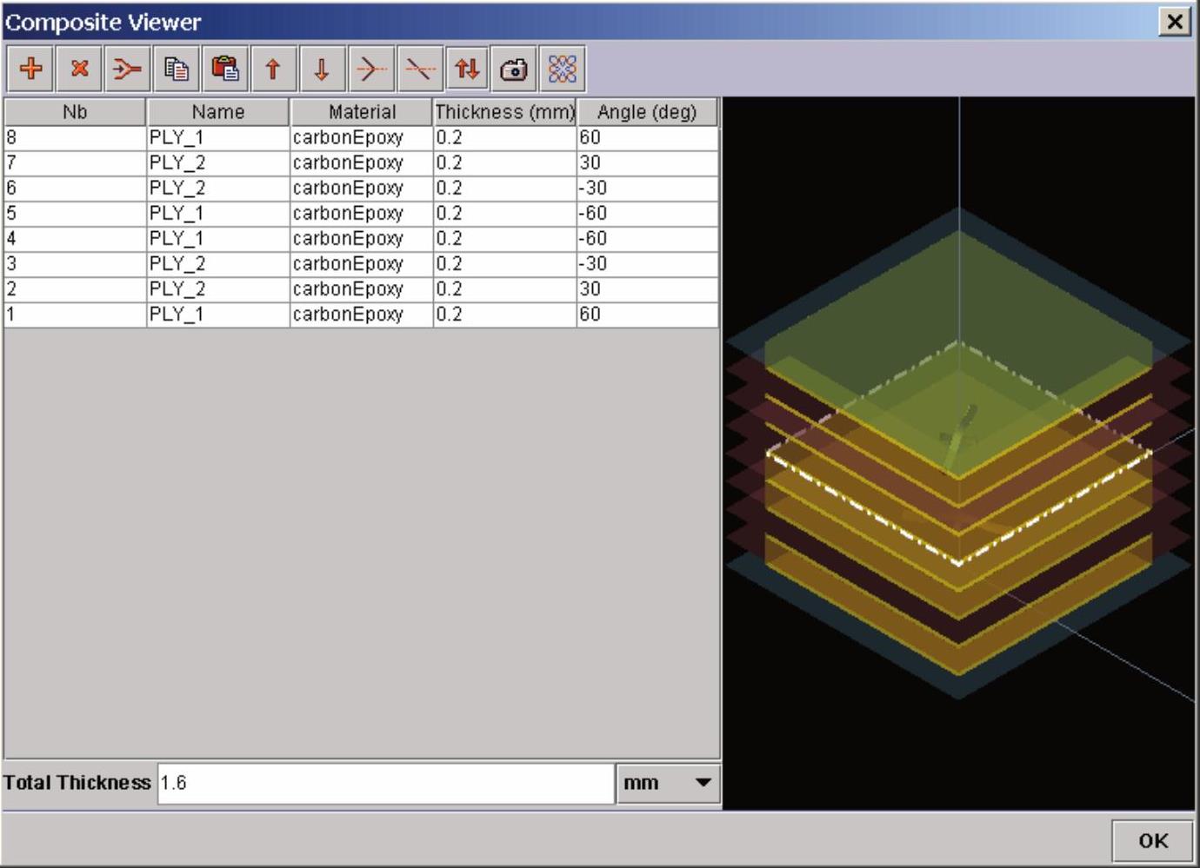
Task: Move ply up with up arrow icon
Action: tap(273, 69)
